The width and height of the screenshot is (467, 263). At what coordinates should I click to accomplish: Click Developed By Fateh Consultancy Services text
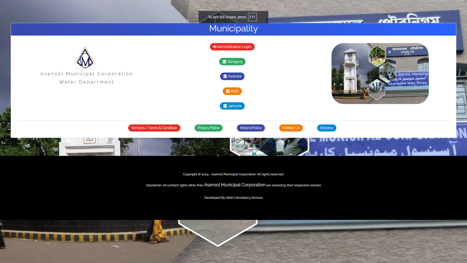(x=233, y=198)
